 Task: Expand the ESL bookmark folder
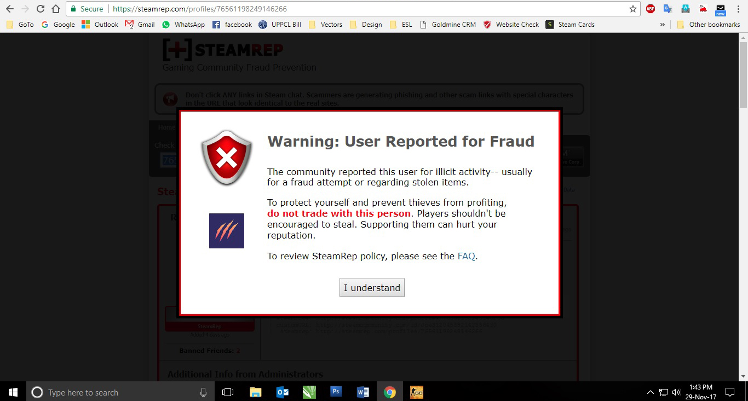(x=401, y=24)
